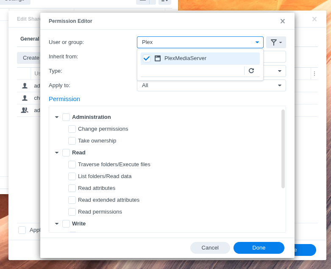Click Create button in Edit Shared Folder
331x269 pixels.
[29, 58]
